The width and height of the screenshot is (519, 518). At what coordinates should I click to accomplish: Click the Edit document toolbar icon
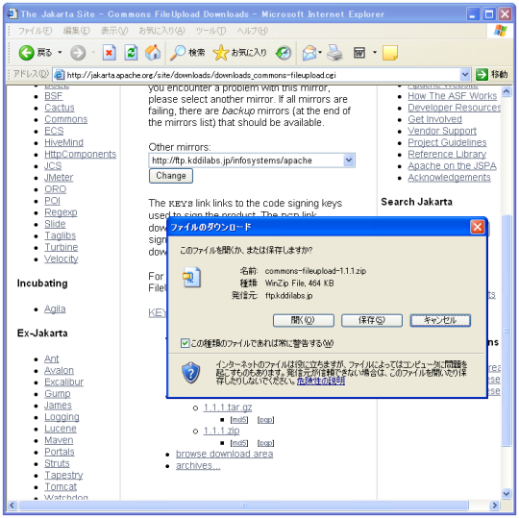click(359, 53)
